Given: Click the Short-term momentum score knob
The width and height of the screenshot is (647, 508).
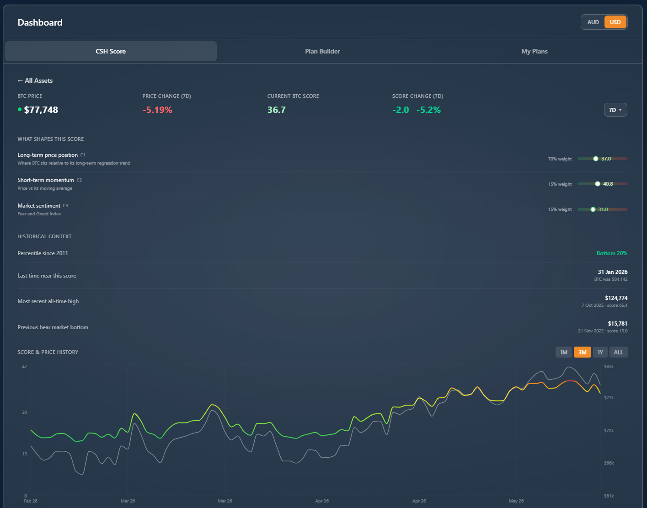Looking at the screenshot, I should (x=598, y=184).
